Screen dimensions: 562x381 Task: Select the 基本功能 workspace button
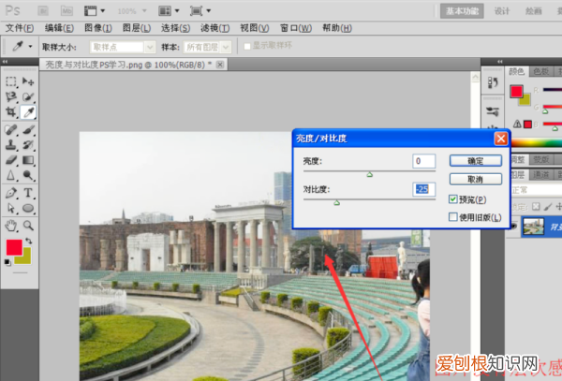[x=462, y=11]
